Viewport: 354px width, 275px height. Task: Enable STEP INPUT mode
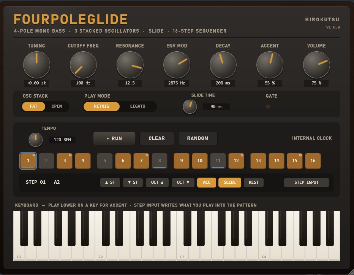pos(307,183)
